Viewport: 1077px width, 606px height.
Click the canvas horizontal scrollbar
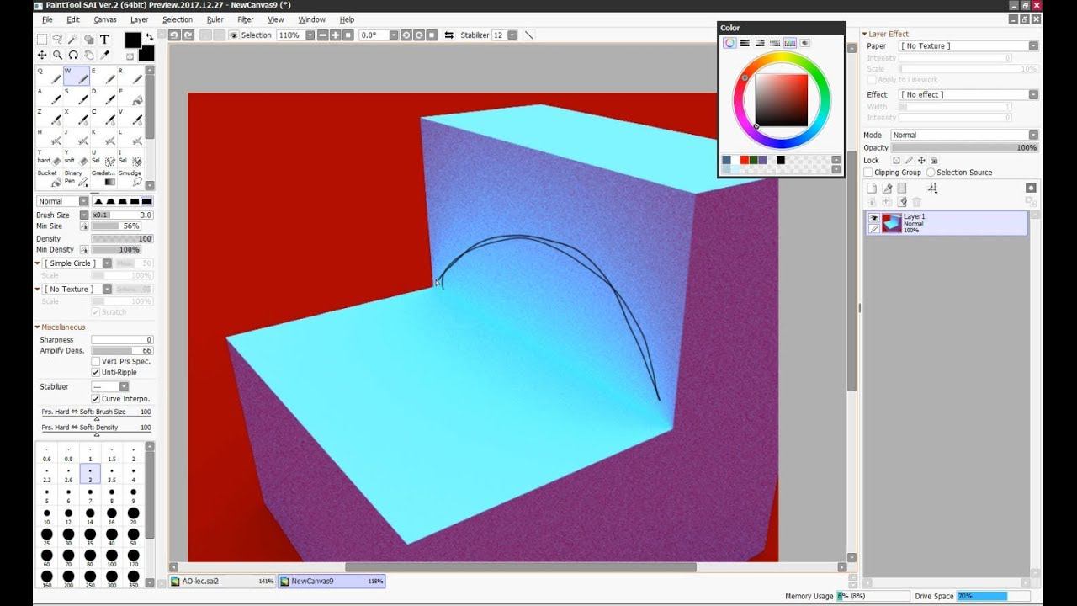tap(520, 567)
